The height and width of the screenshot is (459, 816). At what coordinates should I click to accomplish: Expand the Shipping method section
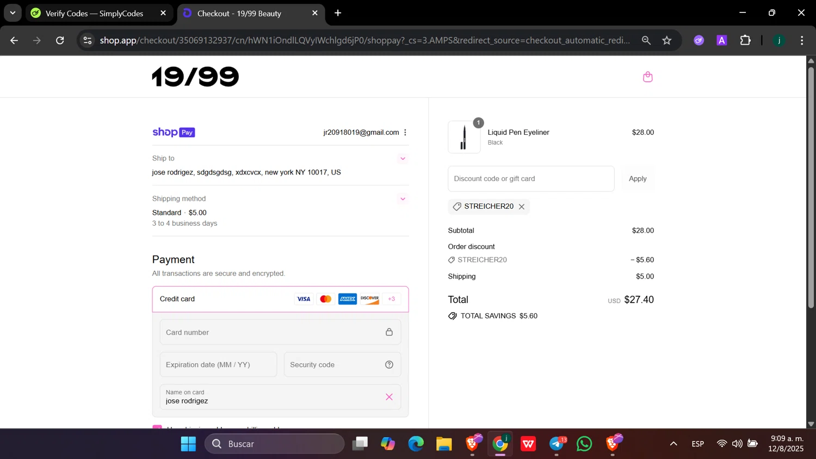[403, 199]
